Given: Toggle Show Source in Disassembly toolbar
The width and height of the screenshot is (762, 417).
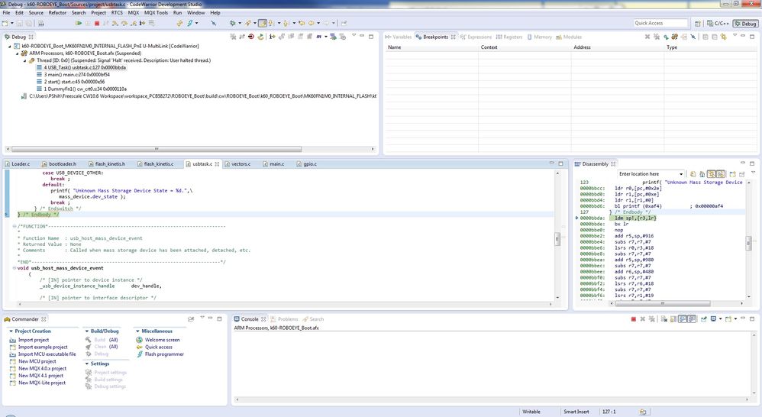Looking at the screenshot, I should pos(711,174).
